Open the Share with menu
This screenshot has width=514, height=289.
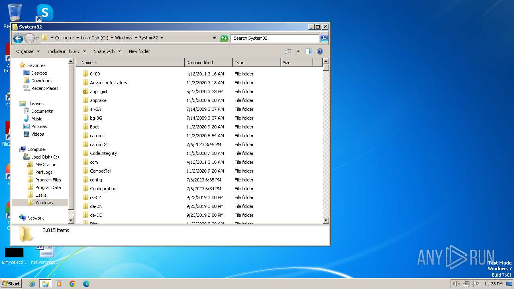pyautogui.click(x=107, y=51)
